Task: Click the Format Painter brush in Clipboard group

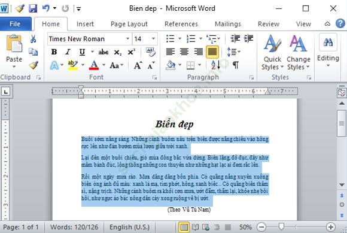Action: 34,65
